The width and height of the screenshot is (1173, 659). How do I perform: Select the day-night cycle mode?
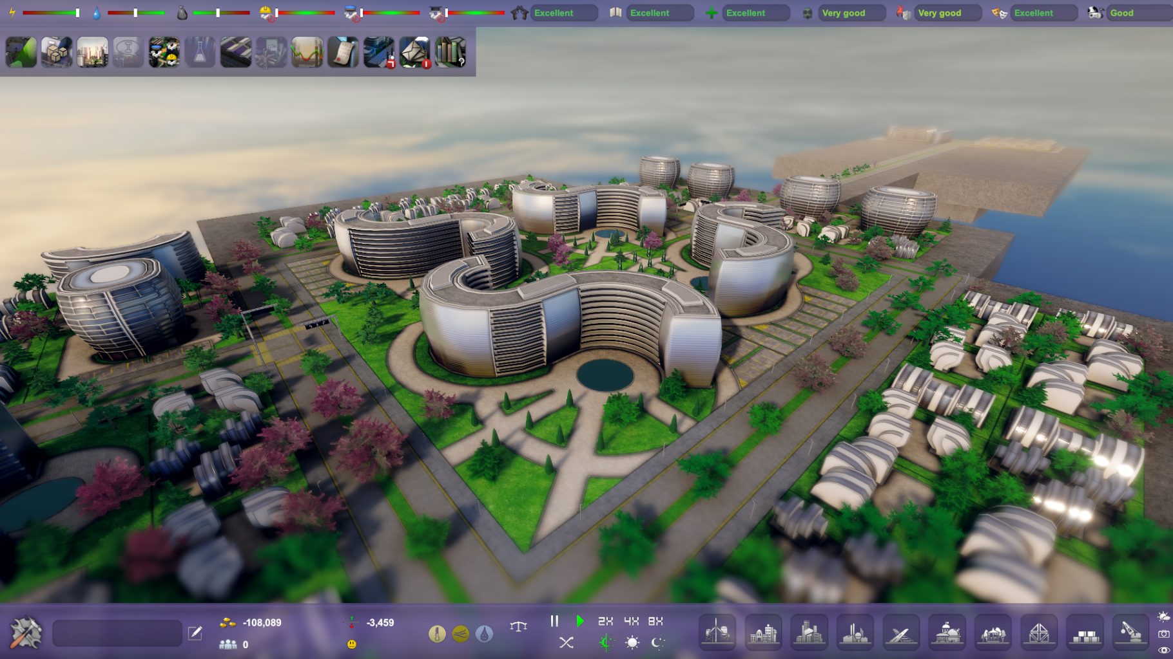click(x=606, y=642)
